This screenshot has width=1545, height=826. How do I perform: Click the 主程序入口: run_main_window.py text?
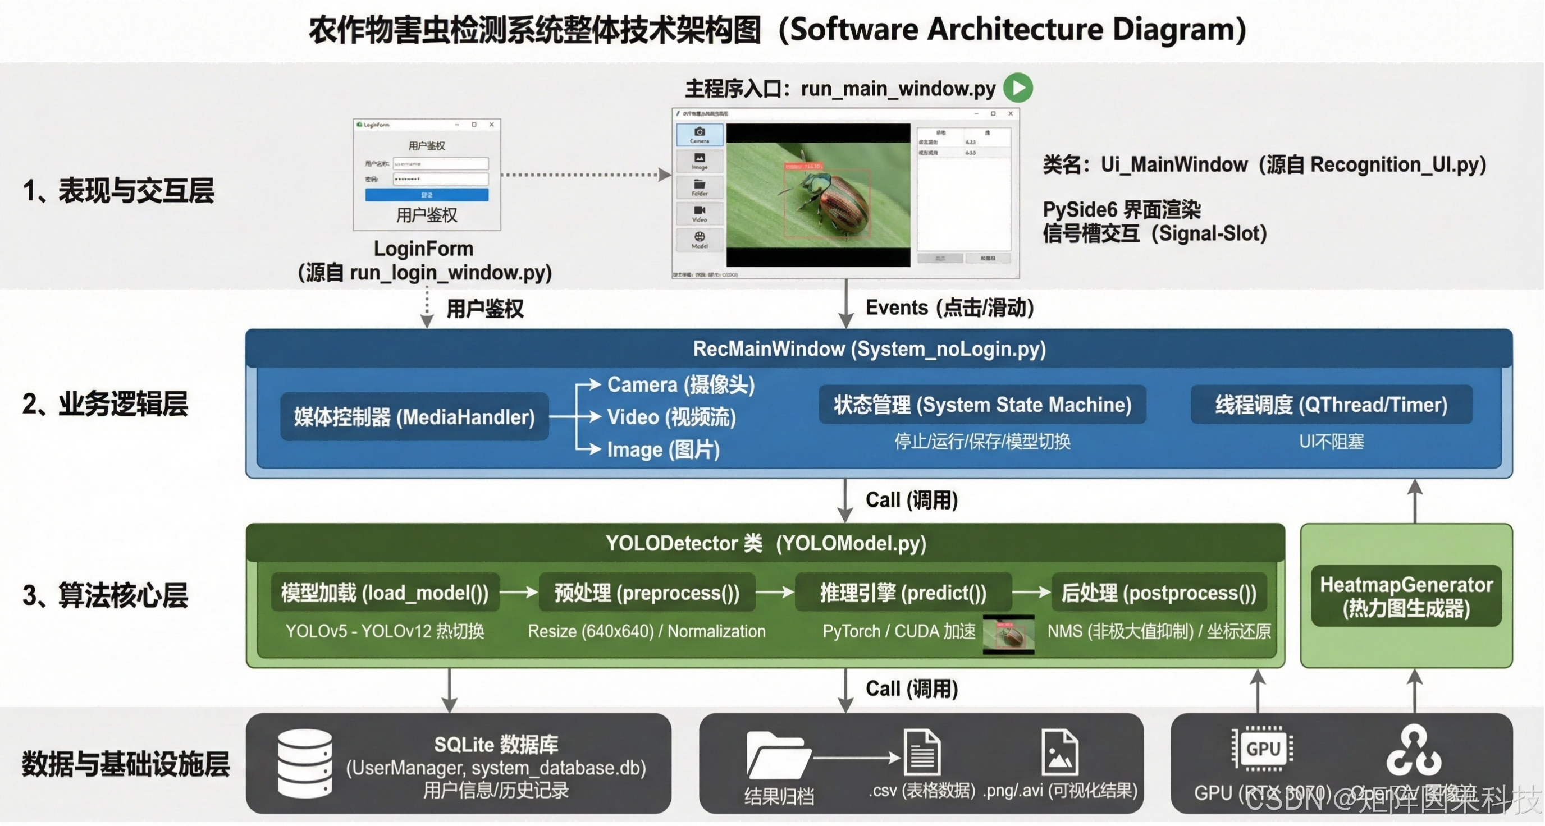840,89
